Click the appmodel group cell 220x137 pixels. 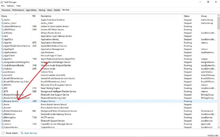click(x=206, y=124)
